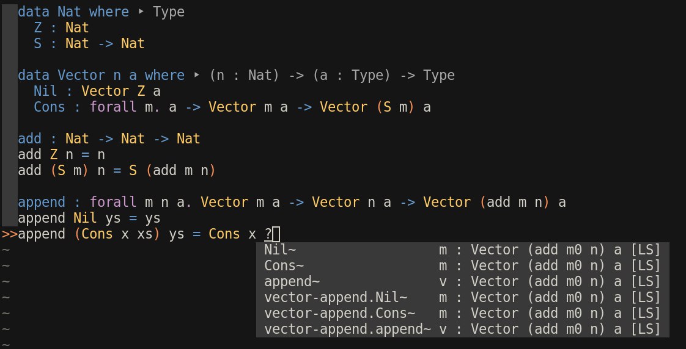Click the Cons constructor in Vector definition

pyautogui.click(x=50, y=107)
